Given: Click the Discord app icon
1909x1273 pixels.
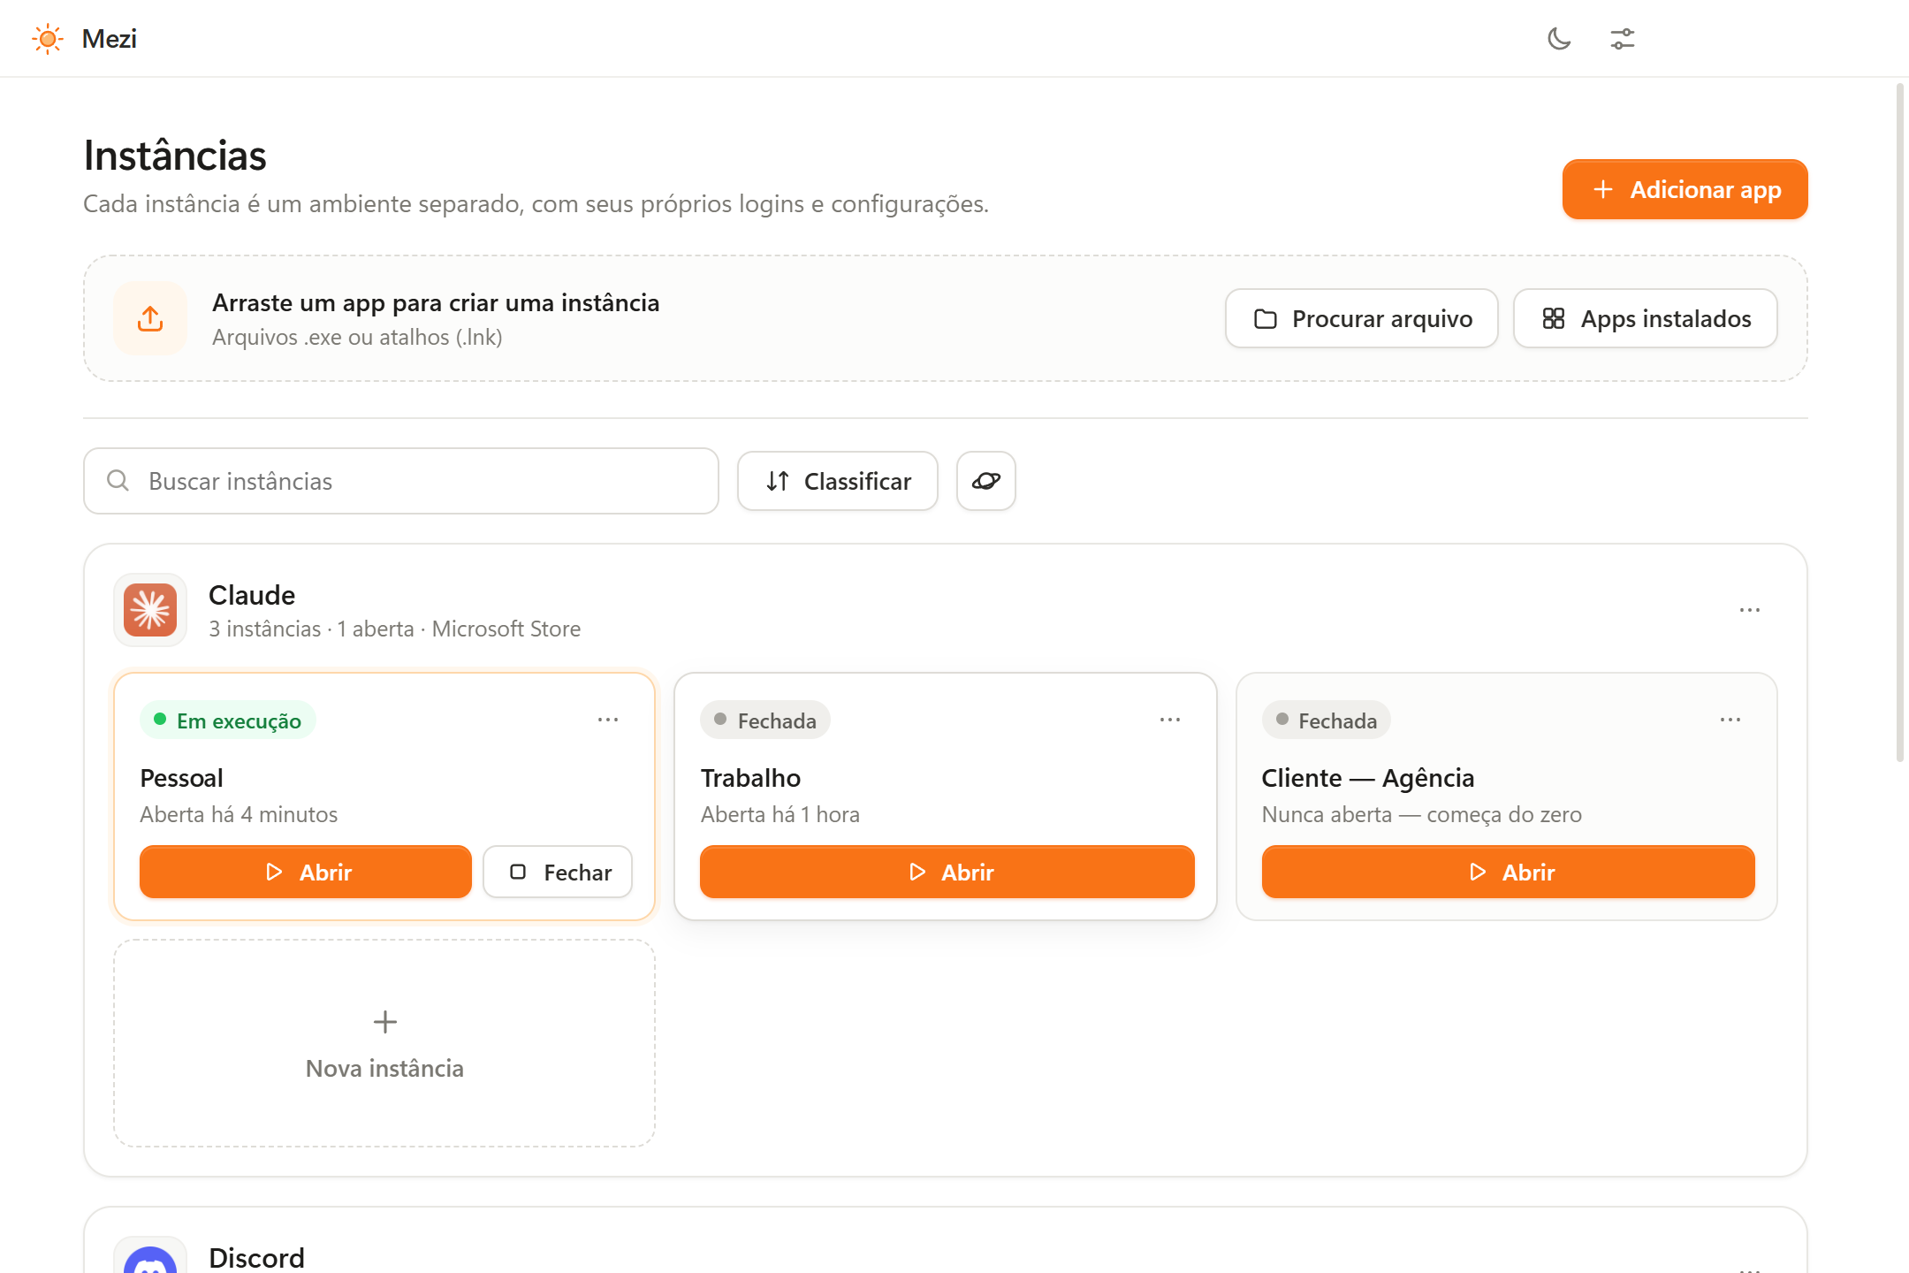Looking at the screenshot, I should (x=150, y=1255).
